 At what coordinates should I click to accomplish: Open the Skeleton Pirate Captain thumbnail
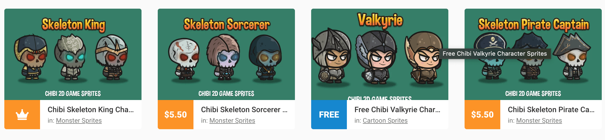point(533,54)
